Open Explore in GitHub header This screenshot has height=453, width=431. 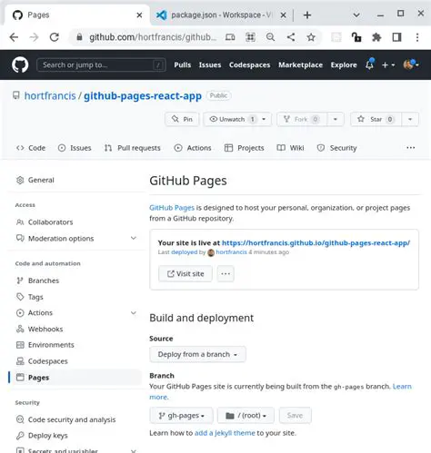[344, 64]
